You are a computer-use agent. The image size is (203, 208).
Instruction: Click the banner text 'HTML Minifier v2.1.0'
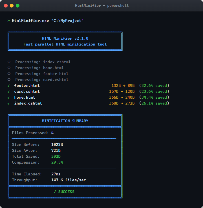65,38
